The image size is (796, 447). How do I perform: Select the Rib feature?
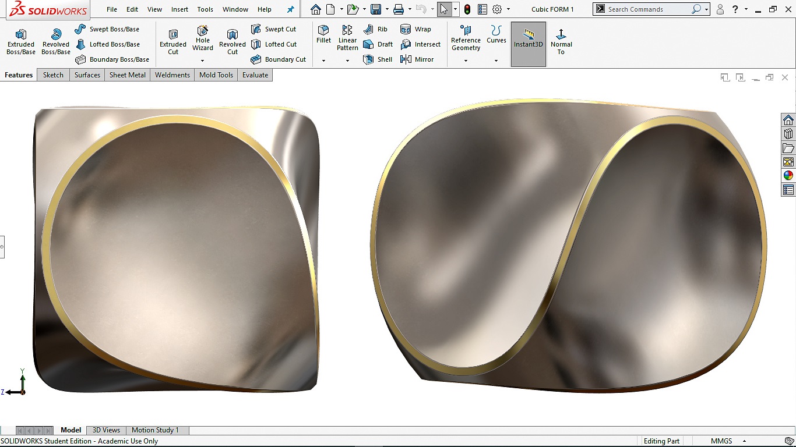tap(375, 29)
